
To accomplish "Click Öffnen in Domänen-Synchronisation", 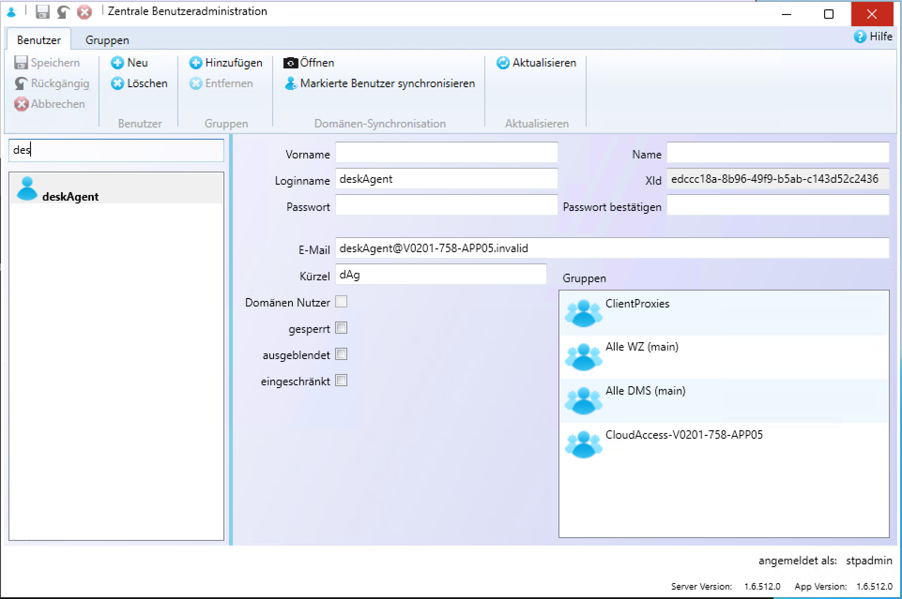I will click(309, 63).
